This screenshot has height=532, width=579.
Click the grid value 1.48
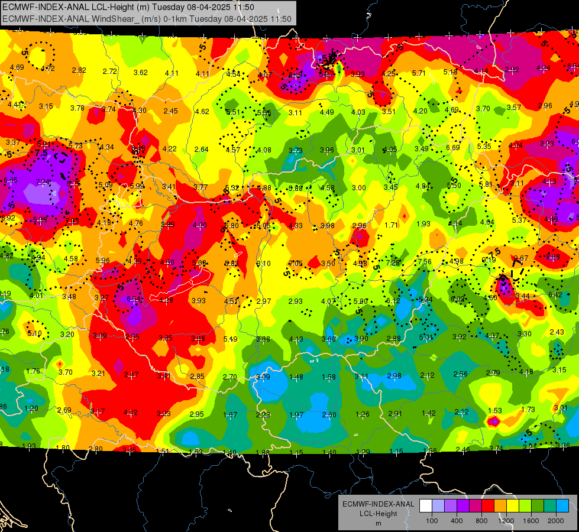tap(296, 377)
